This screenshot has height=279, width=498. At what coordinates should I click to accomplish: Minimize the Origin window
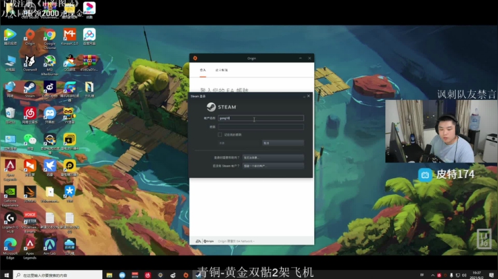(x=300, y=58)
